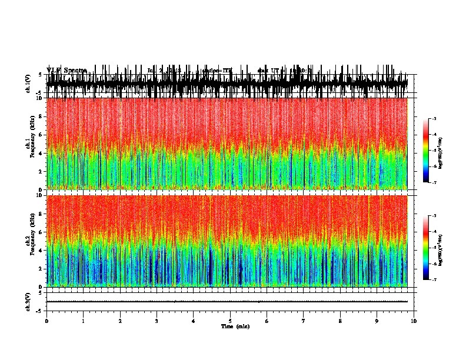Image resolution: width=466 pixels, height=360 pixels.
Task: Click the ch.2 frequency tick label '6'
Action: pos(41,232)
